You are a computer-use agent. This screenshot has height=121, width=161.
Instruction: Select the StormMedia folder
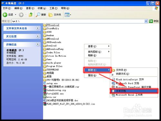coord(51,28)
